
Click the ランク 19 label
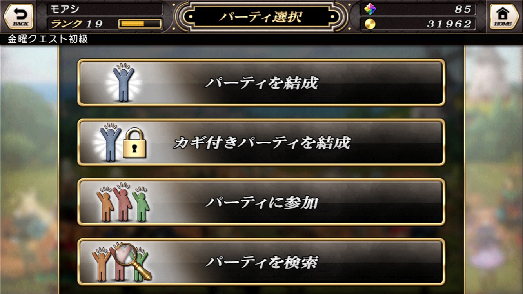(76, 24)
